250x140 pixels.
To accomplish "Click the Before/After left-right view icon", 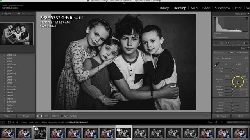I will pyautogui.click(x=46, y=116).
